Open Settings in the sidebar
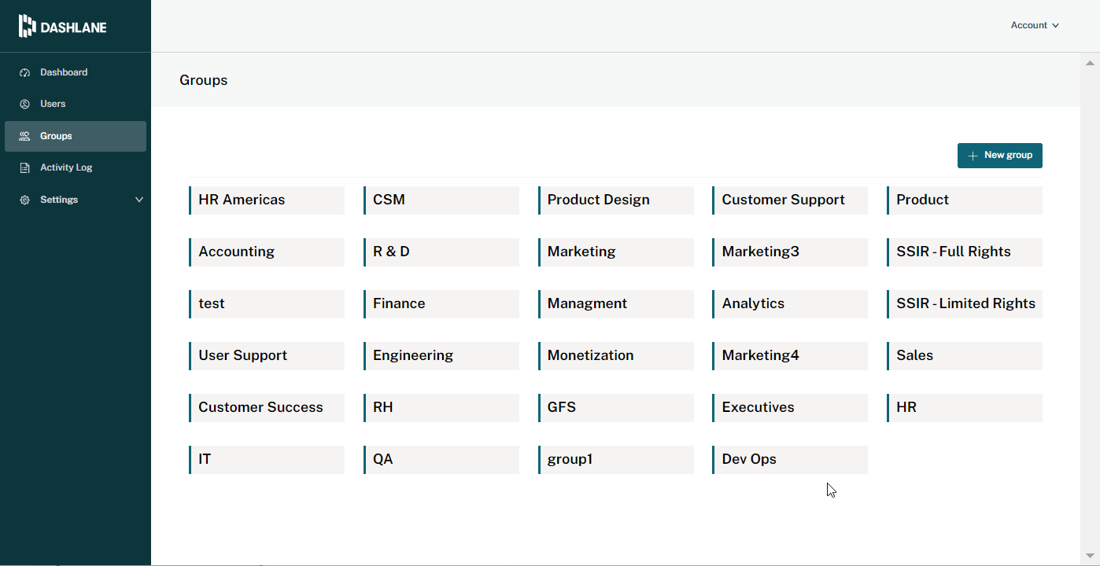The image size is (1100, 566). pos(76,200)
